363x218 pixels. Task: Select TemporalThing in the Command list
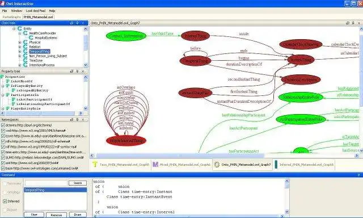point(56,190)
